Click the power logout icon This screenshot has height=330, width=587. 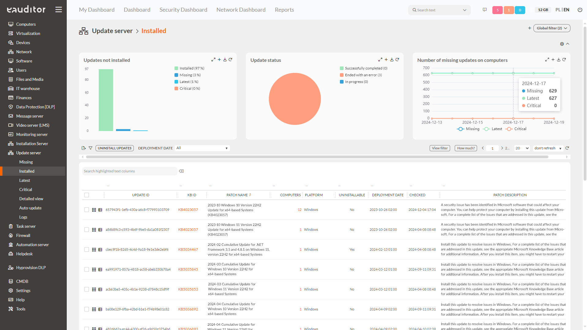[580, 10]
